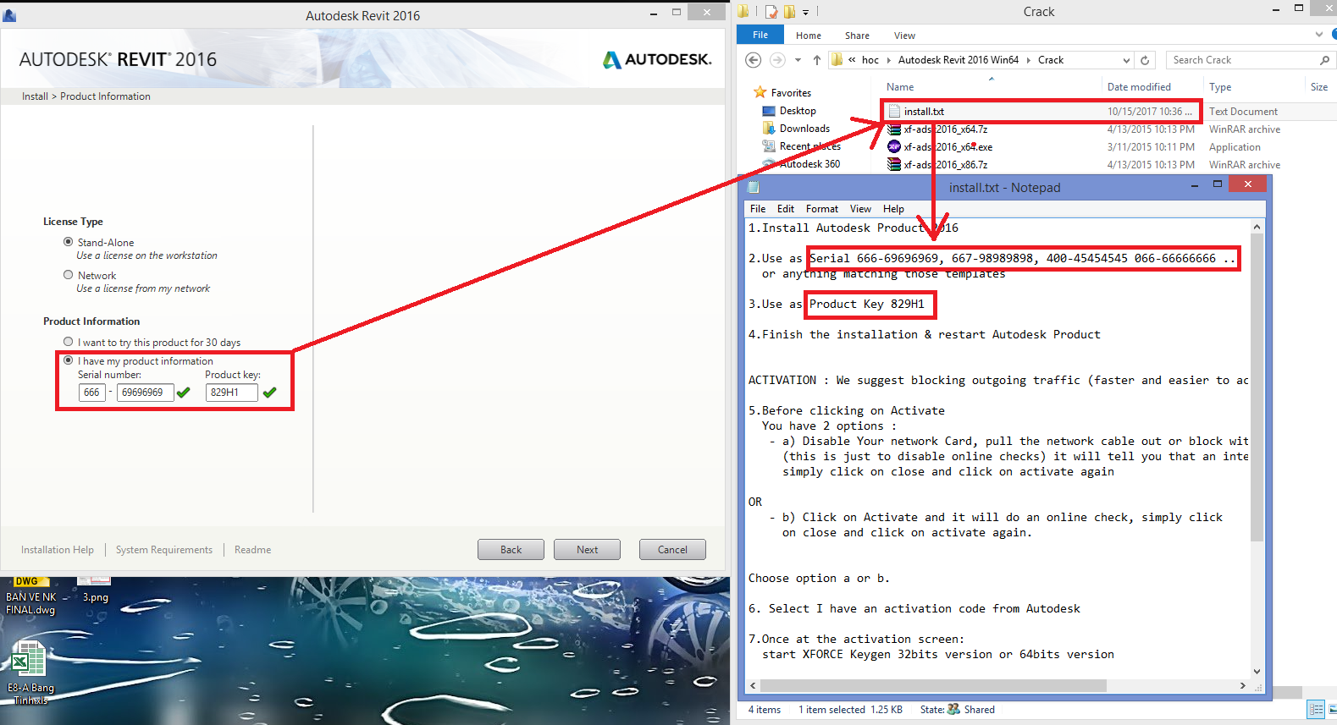This screenshot has width=1337, height=725.
Task: Expand the arrow after 'hoc' in the address bar
Action: pos(888,60)
